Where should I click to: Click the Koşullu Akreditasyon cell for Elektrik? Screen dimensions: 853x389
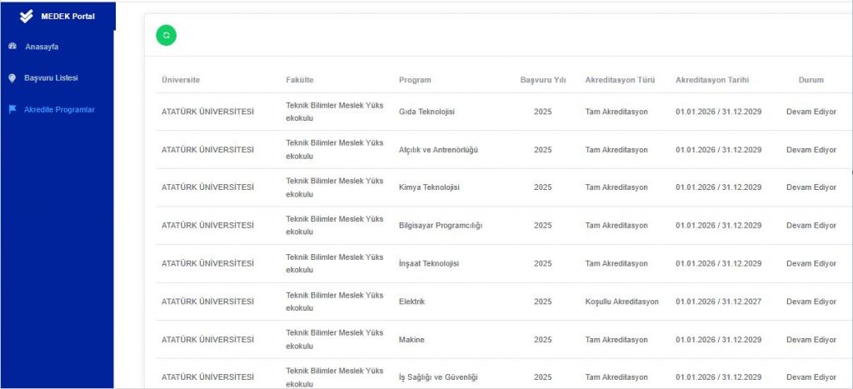(621, 302)
